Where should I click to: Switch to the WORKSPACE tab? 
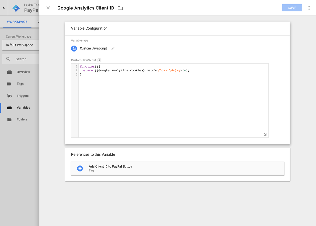click(17, 22)
